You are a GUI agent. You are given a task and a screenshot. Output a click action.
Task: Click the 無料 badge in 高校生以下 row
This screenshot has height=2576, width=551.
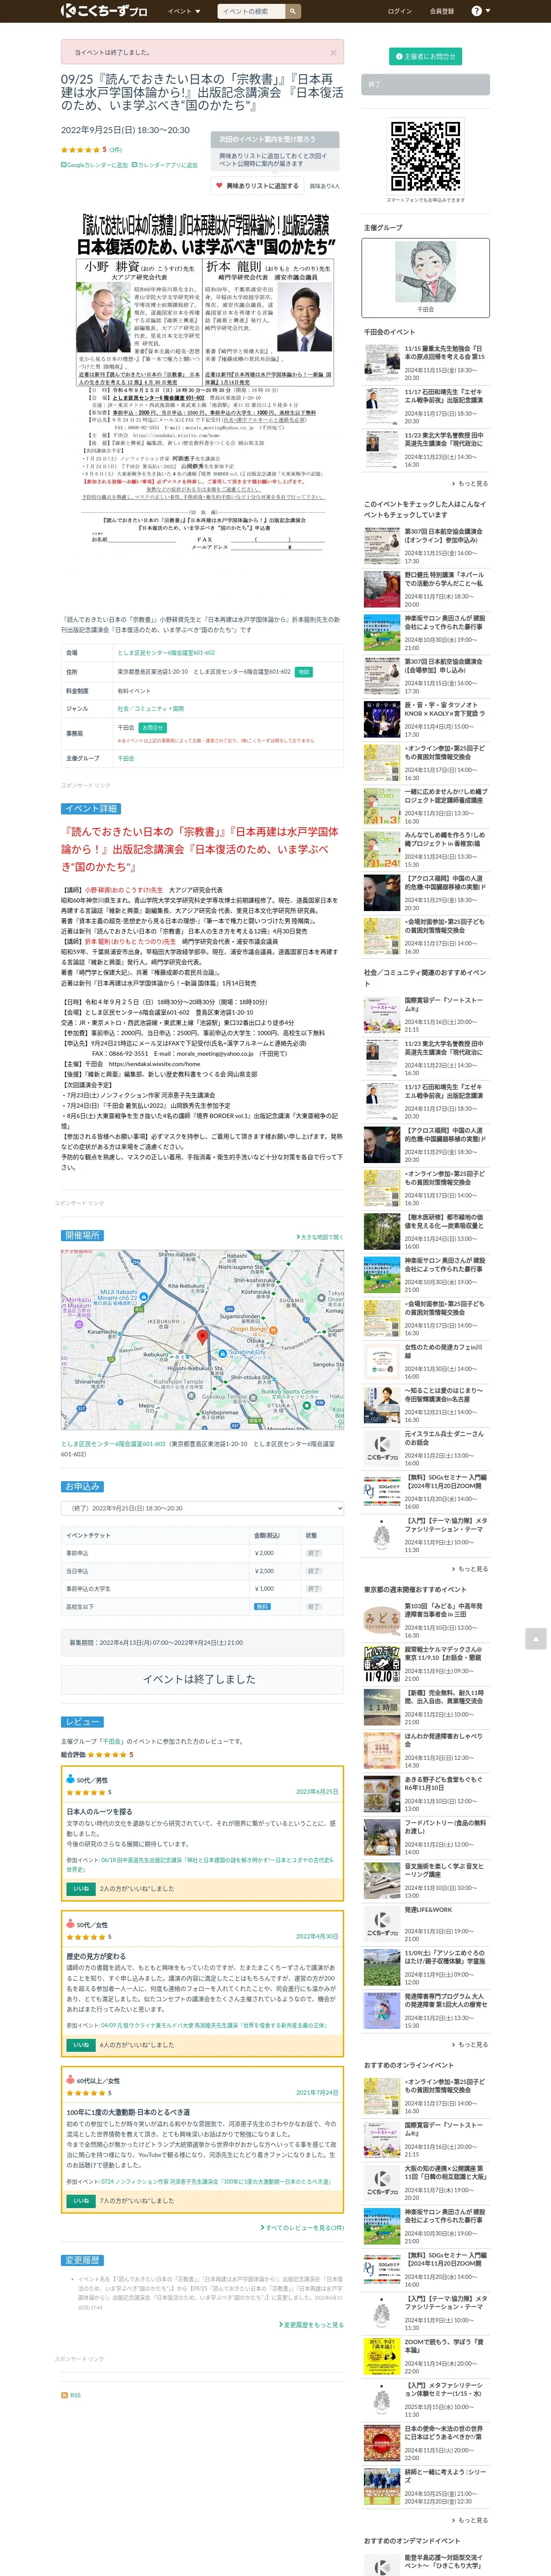[262, 1606]
